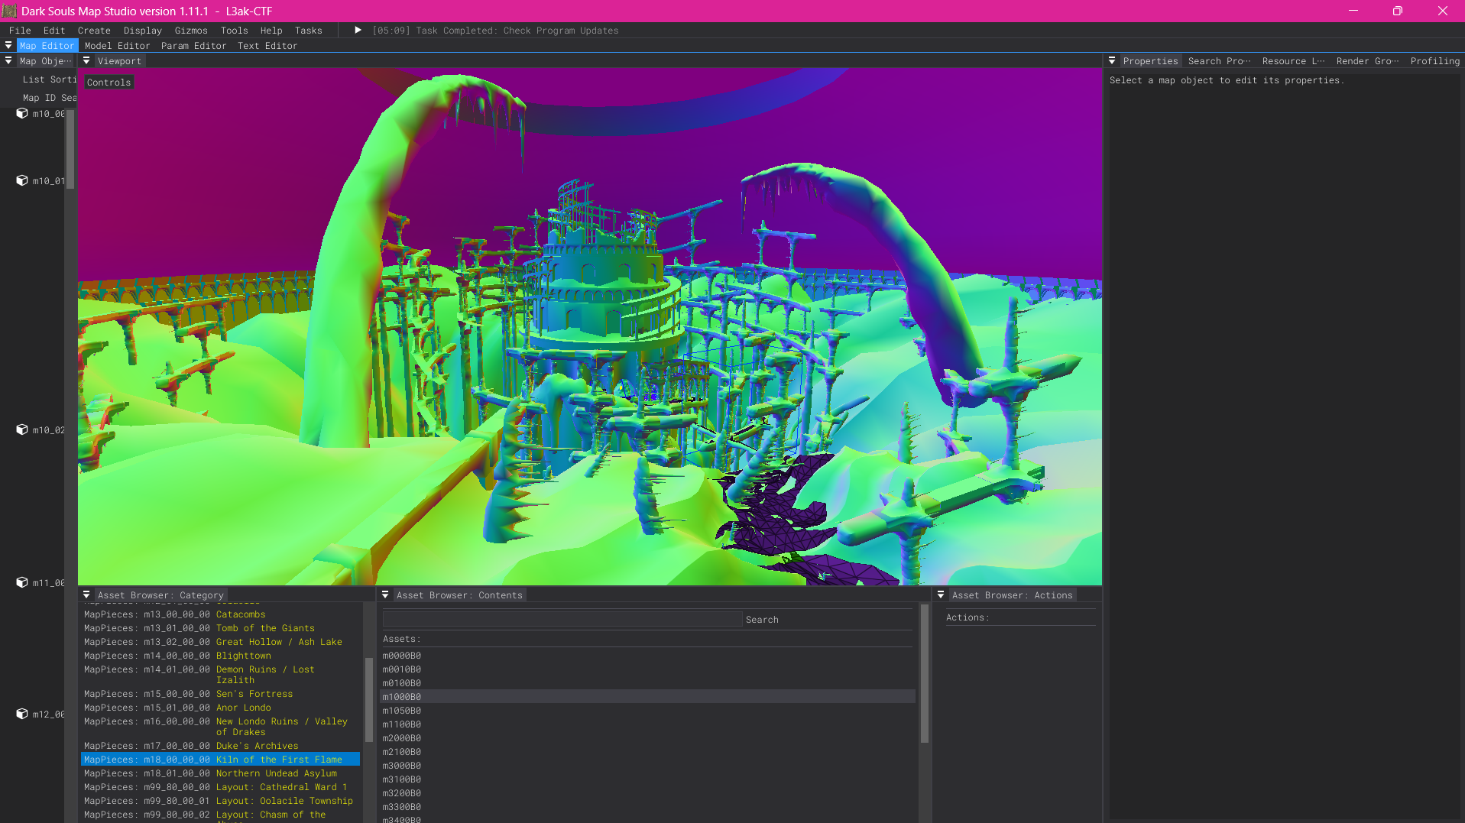Open the Map Objects panel dropdown arrow
This screenshot has height=823, width=1465.
coord(8,61)
